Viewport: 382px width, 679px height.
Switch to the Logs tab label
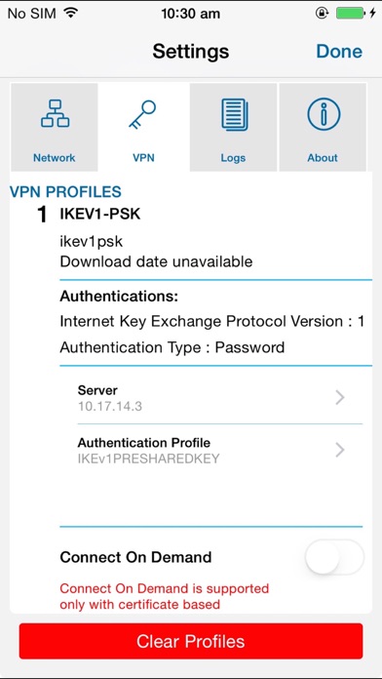pos(233,158)
